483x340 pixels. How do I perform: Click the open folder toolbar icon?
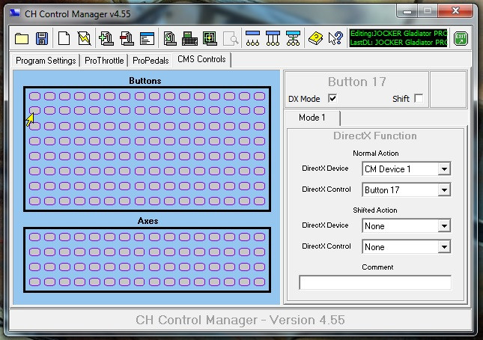21,38
